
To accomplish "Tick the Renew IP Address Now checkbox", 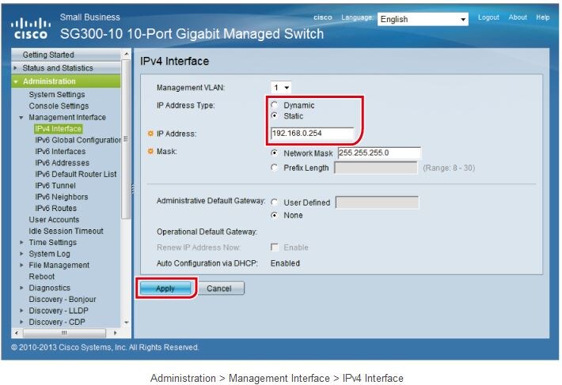I will tap(275, 247).
